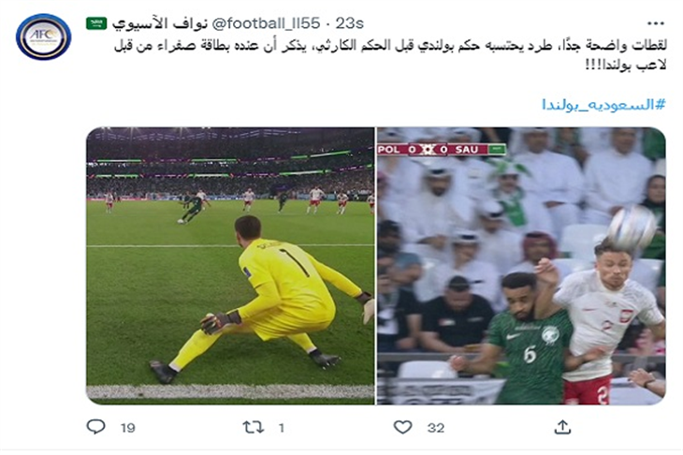Click the reply count 19
683x455 pixels.
[127, 428]
